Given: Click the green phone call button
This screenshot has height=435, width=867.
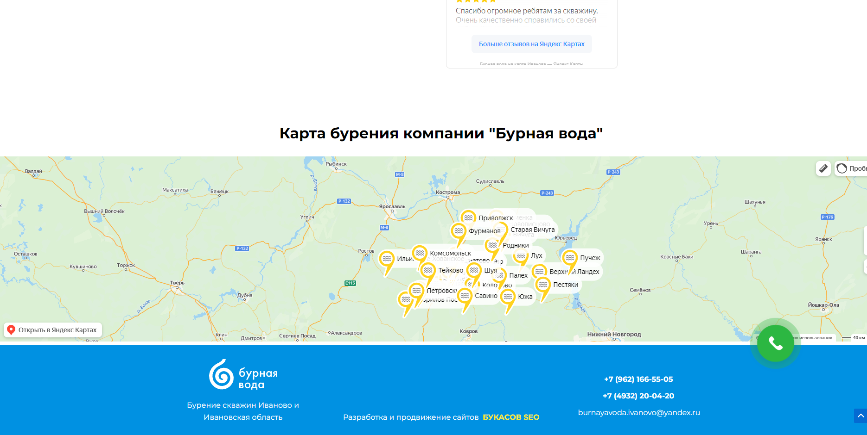Looking at the screenshot, I should coord(776,343).
